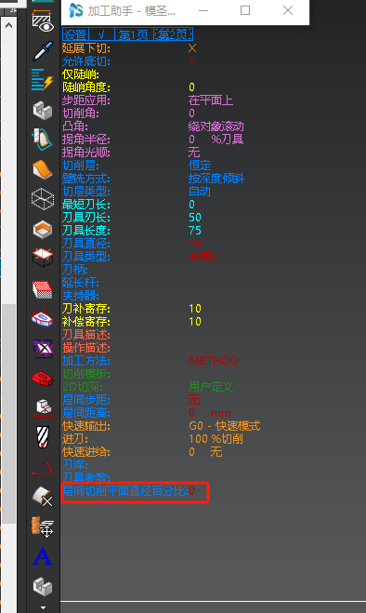Open the 设置 tab

click(75, 34)
